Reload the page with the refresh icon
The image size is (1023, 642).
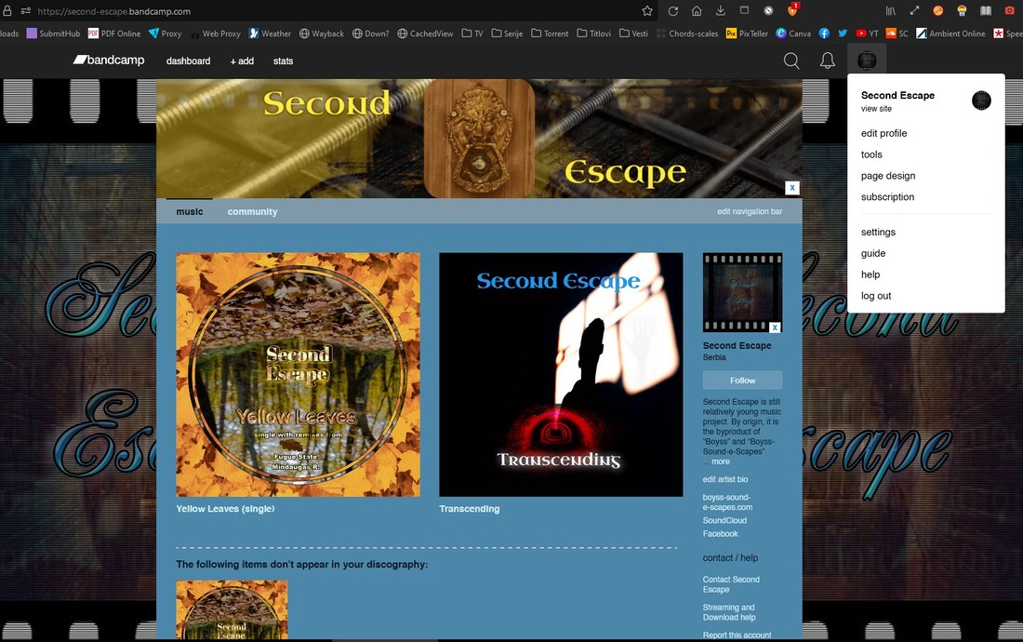coord(672,11)
